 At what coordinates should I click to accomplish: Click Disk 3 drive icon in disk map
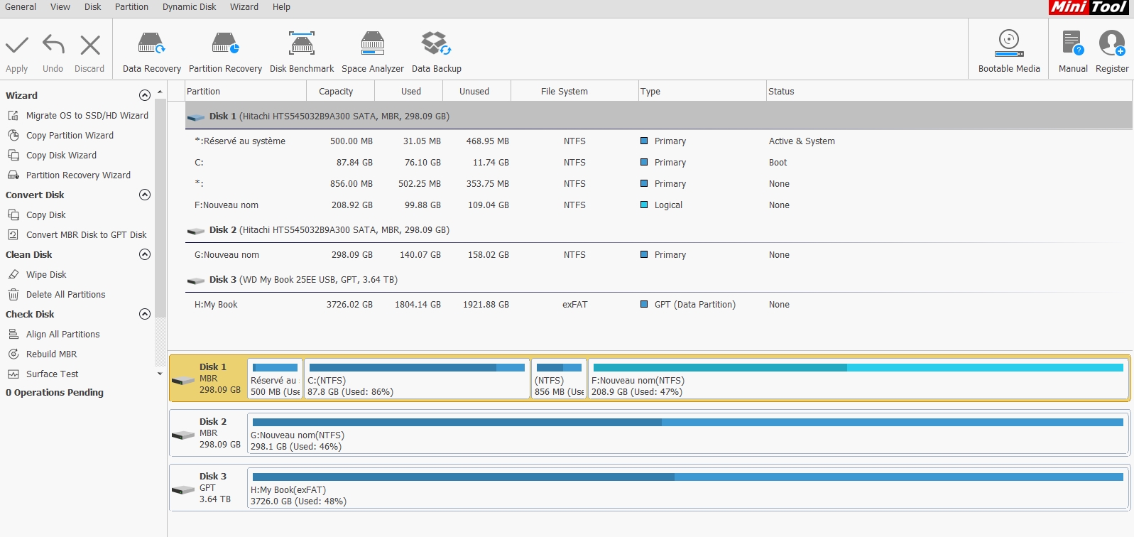click(x=183, y=489)
